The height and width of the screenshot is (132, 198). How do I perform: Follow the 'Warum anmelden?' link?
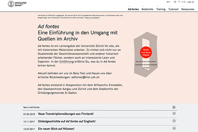pyautogui.click(x=92, y=18)
